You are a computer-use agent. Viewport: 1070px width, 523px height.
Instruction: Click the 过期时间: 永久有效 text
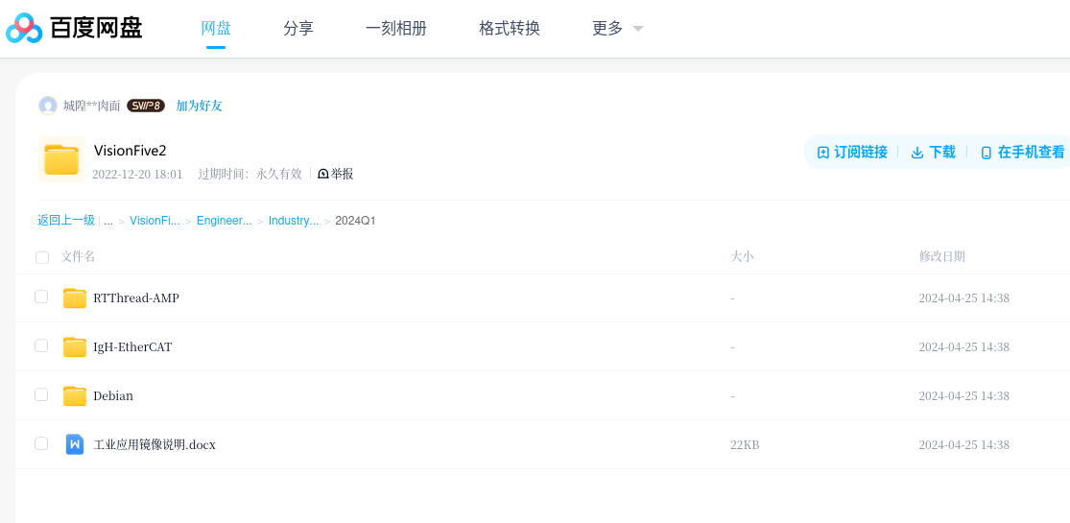coord(250,174)
